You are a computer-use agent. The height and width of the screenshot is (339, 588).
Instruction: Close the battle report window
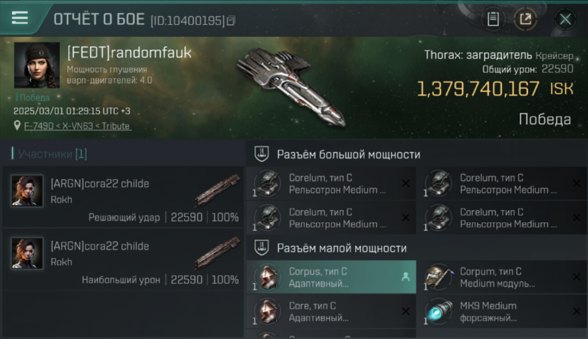click(x=565, y=19)
